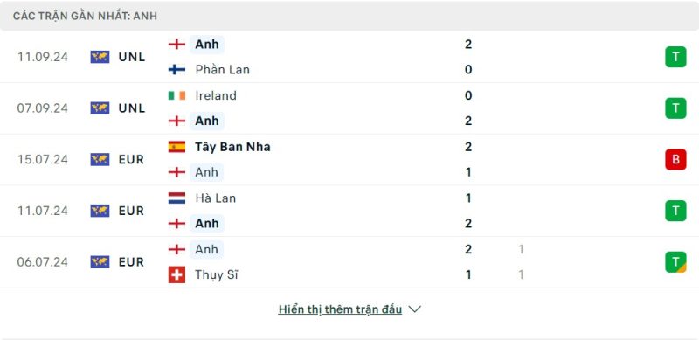Image resolution: width=699 pixels, height=340 pixels.
Task: Click the red B loss badge
Action: 675,159
